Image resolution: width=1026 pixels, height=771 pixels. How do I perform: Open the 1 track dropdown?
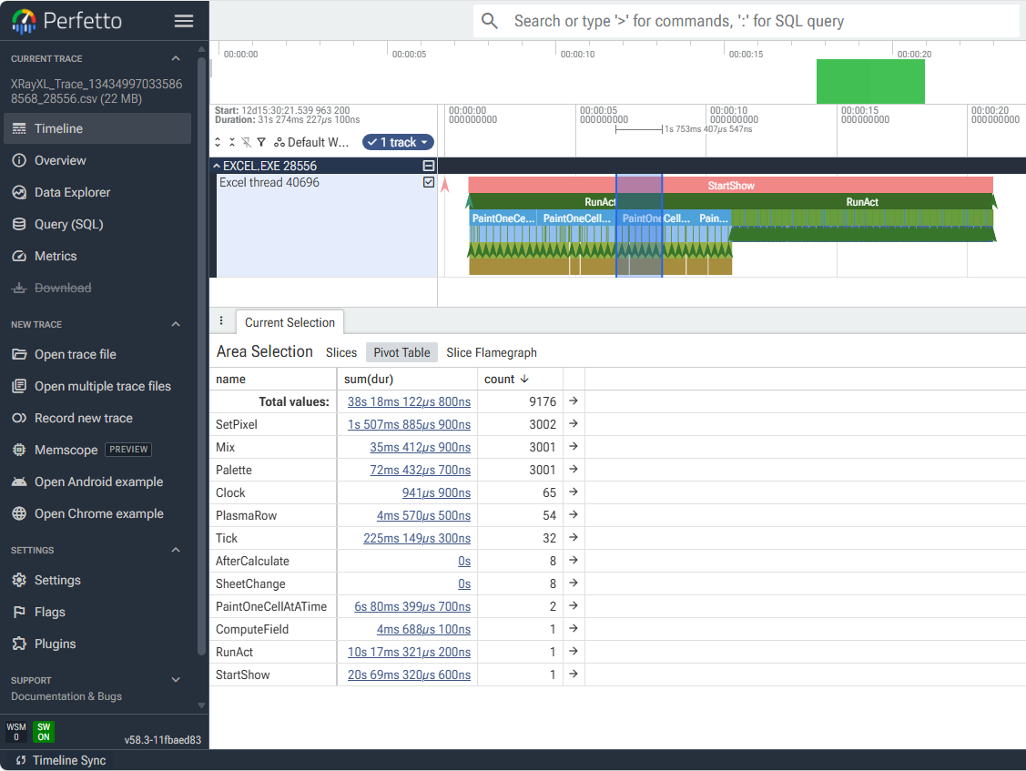pyautogui.click(x=398, y=142)
